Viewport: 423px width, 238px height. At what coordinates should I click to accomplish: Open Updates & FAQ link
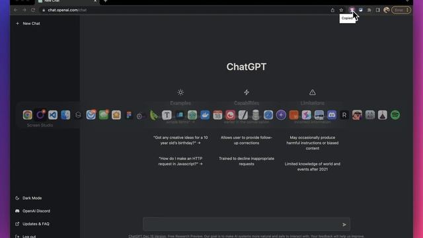point(32,224)
